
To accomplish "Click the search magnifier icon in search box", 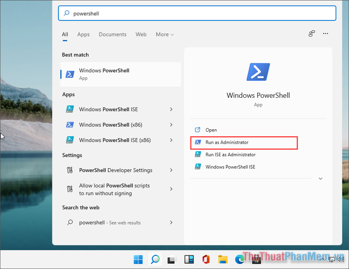I will [x=66, y=13].
